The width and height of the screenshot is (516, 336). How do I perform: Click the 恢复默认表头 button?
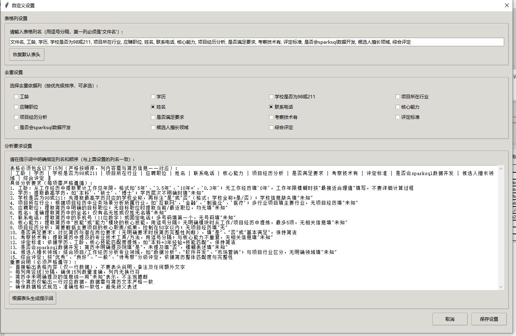tap(27, 54)
